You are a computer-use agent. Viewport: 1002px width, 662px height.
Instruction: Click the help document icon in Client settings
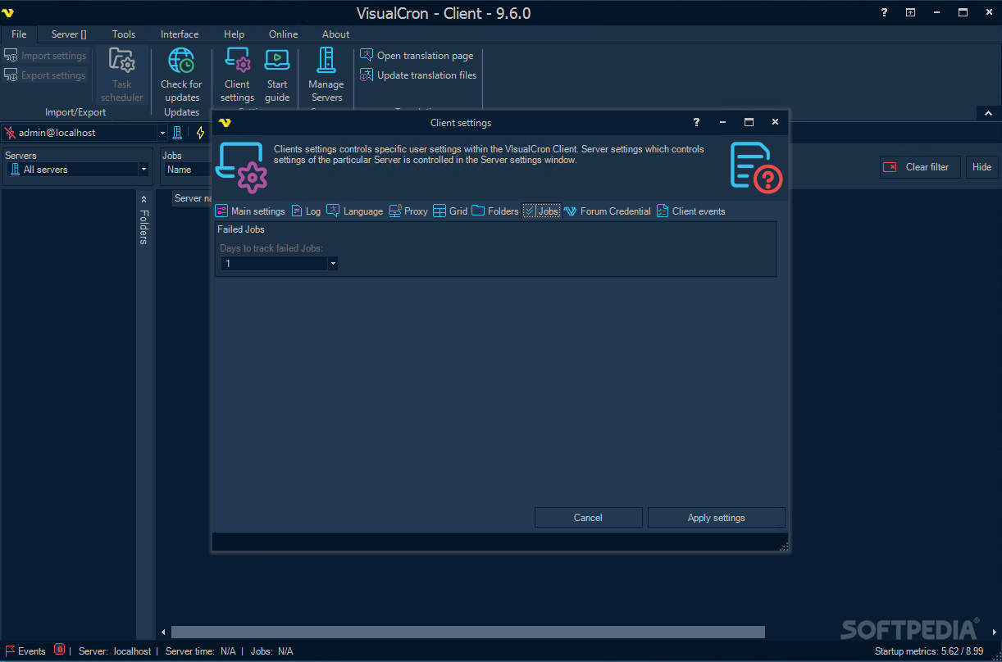[755, 167]
